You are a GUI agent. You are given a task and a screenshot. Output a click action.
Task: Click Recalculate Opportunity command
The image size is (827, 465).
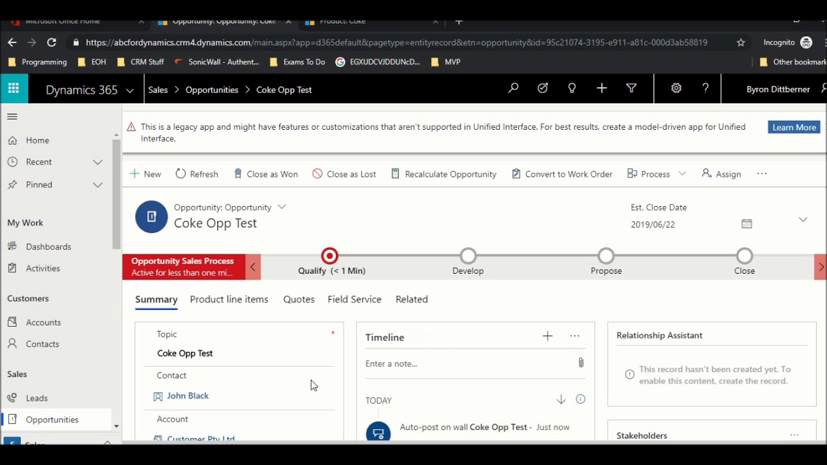444,174
